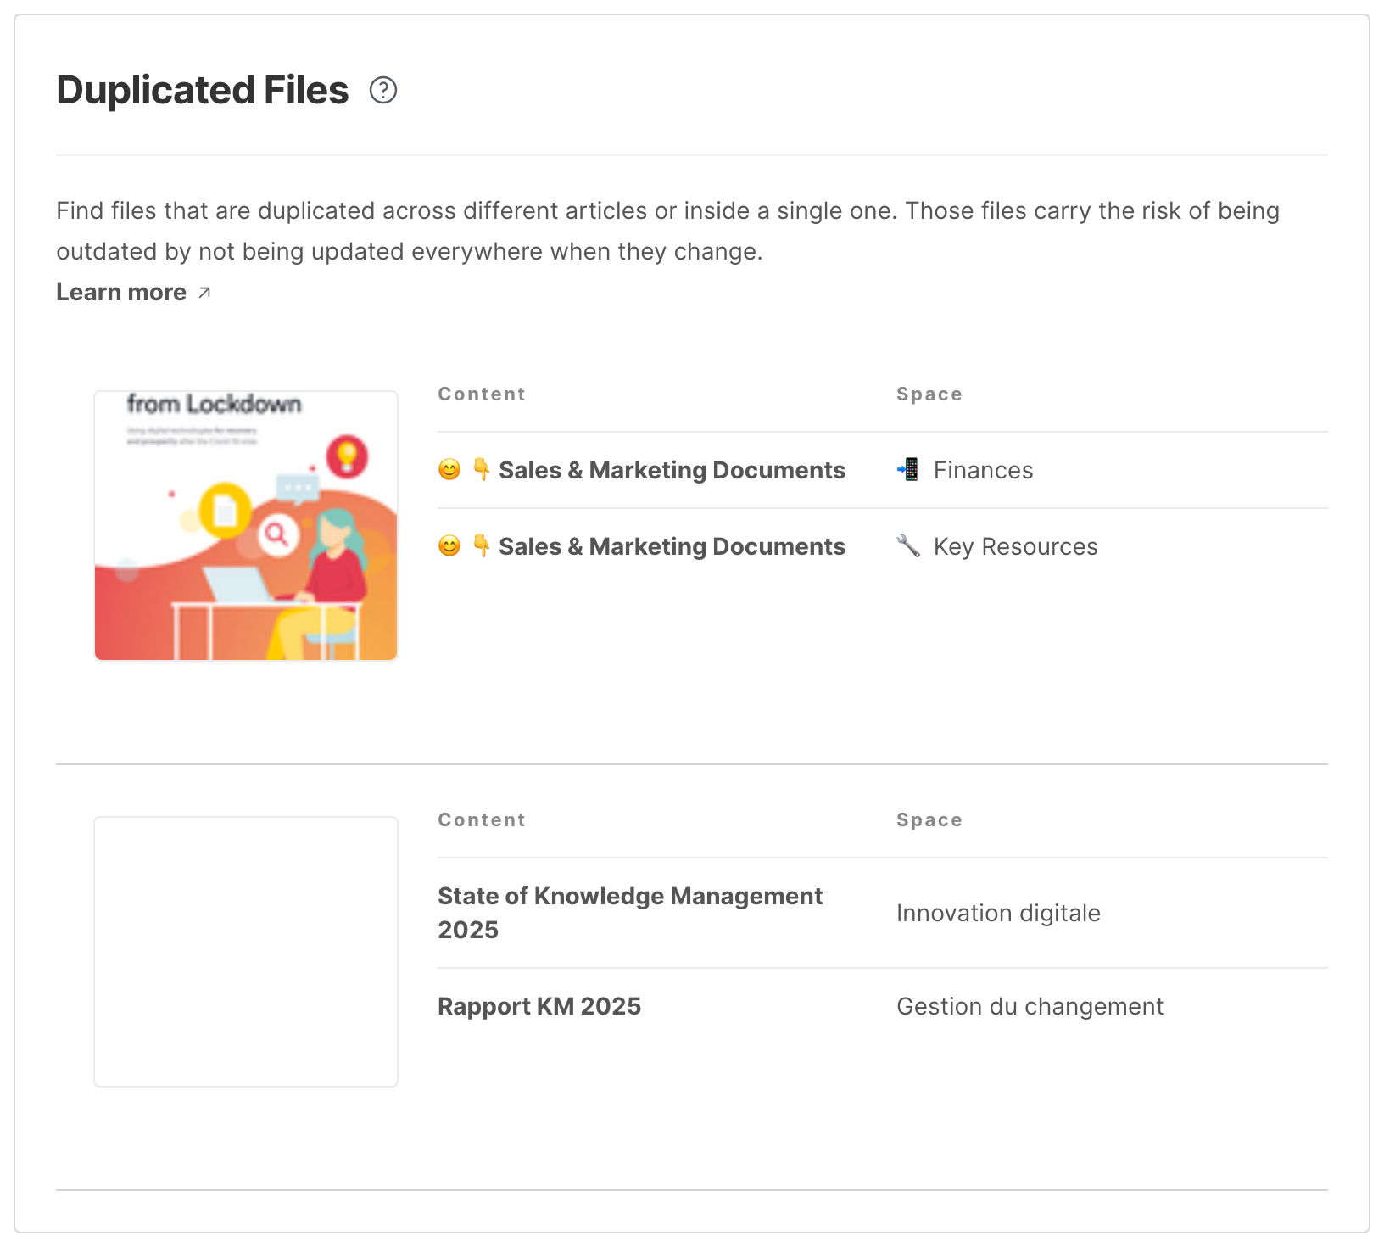
Task: Click the pointing-down emoji in the Key Resources row
Action: tap(481, 545)
